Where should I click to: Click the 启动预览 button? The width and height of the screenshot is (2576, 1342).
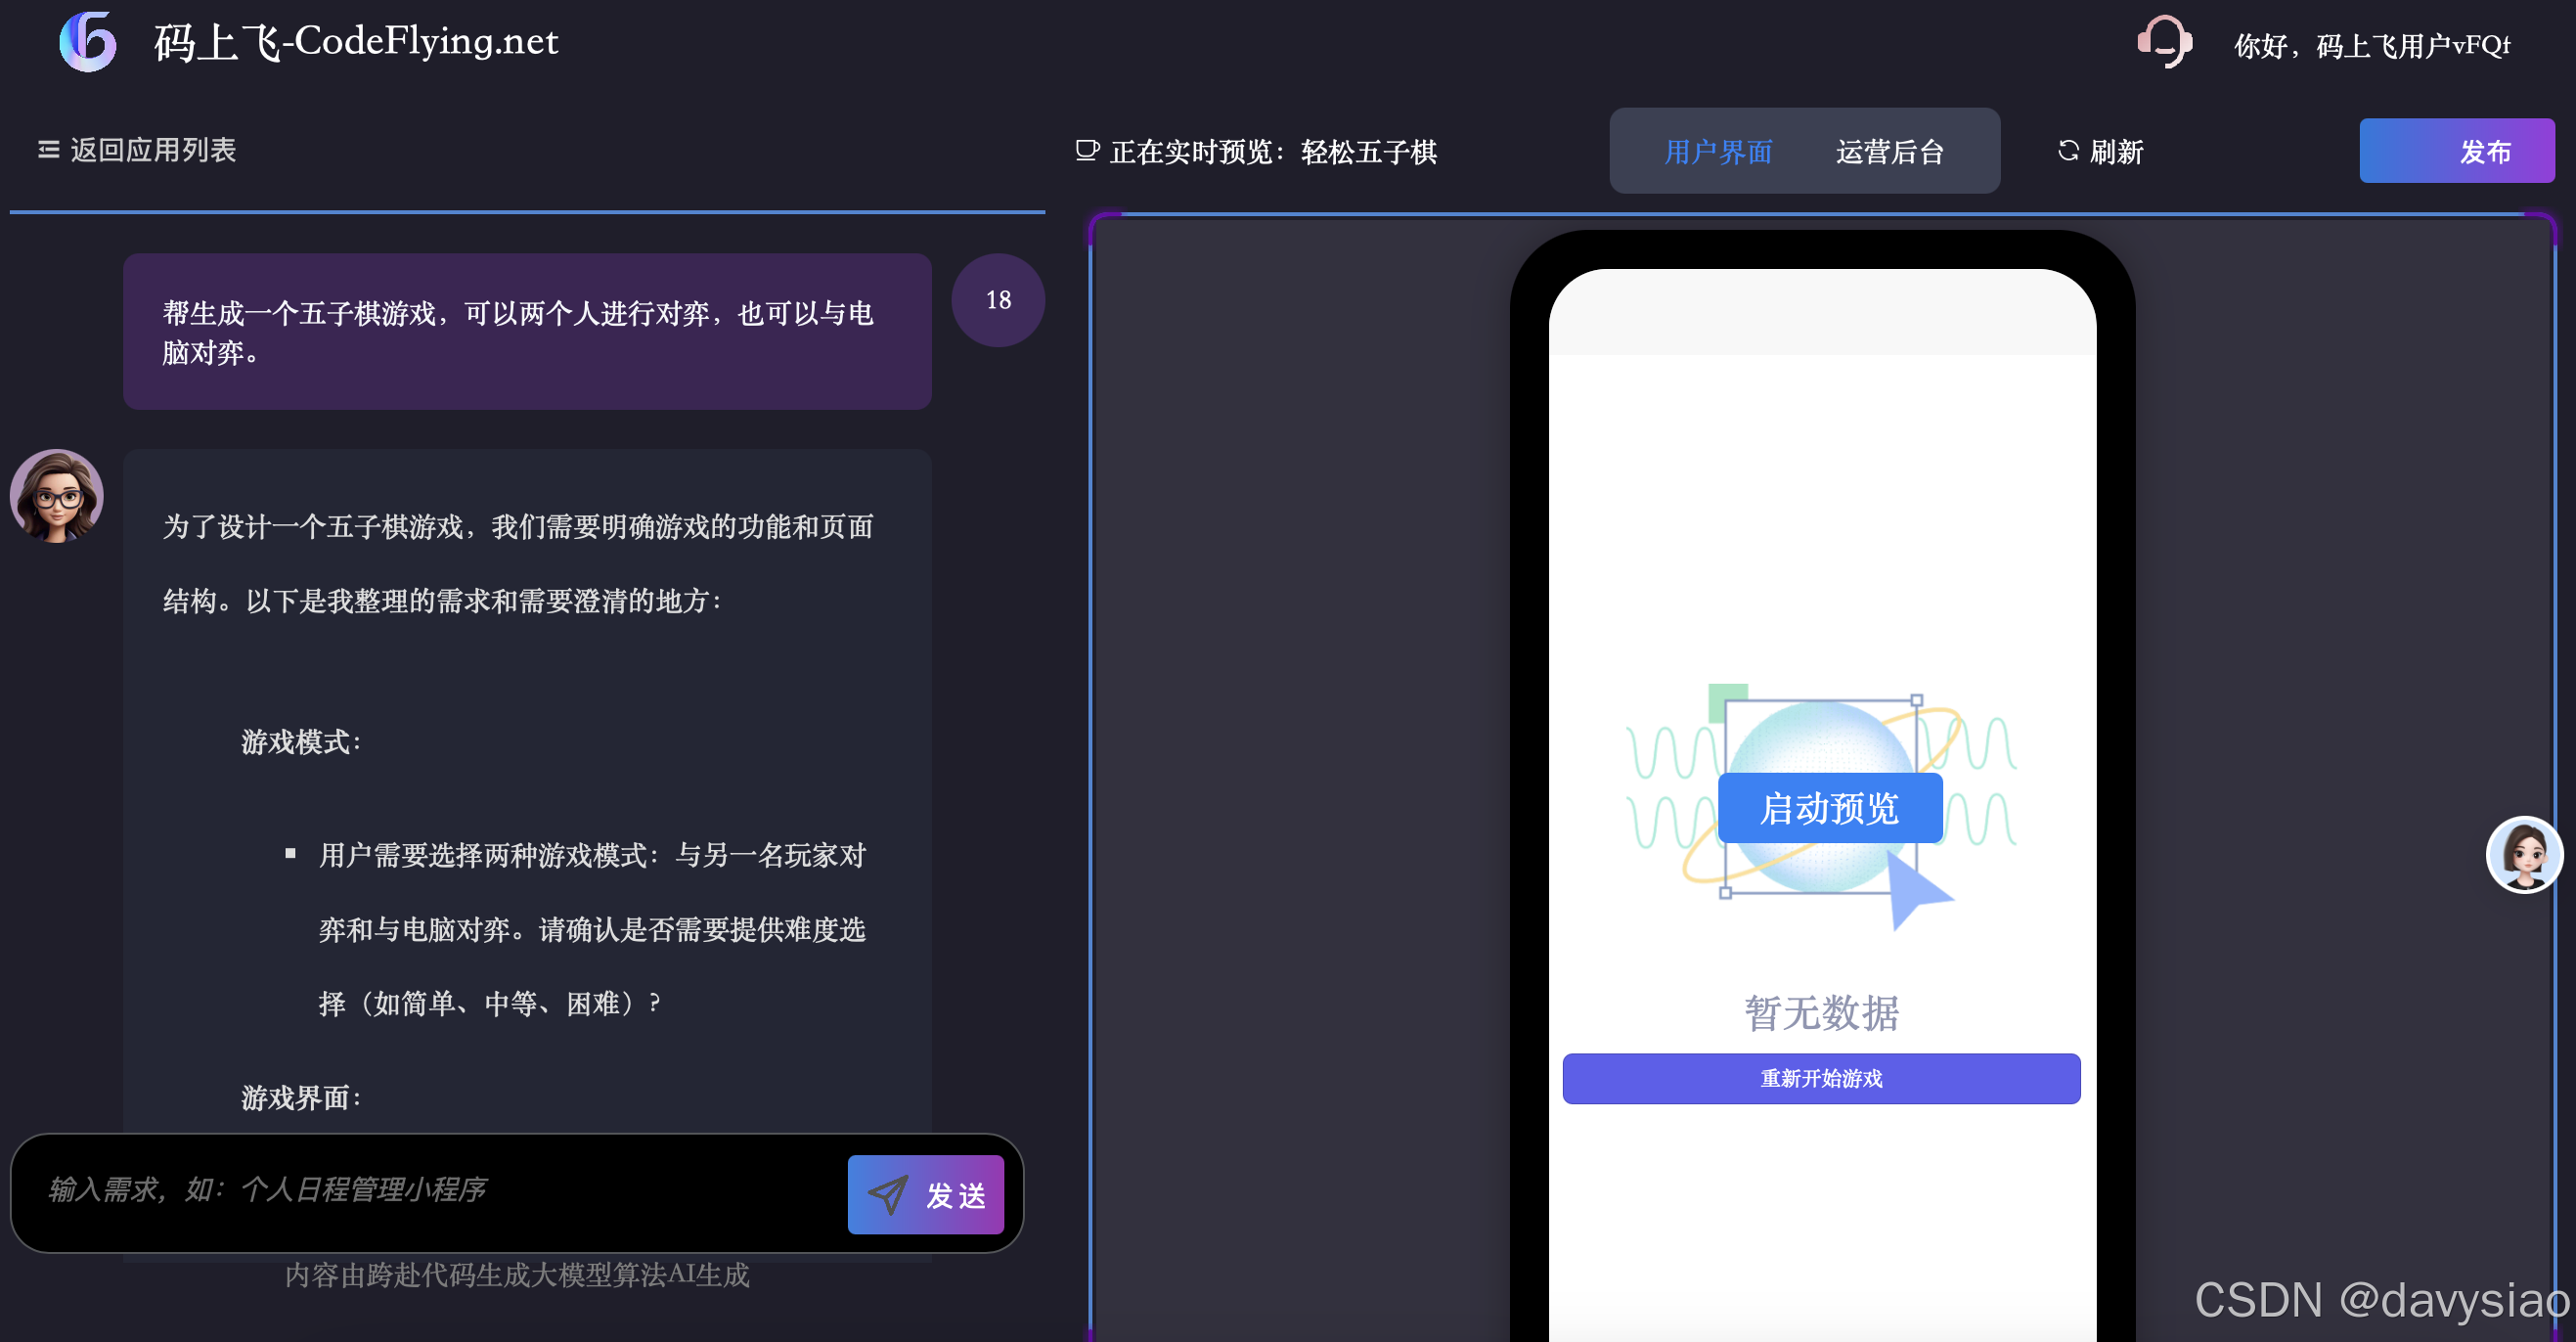[1829, 808]
